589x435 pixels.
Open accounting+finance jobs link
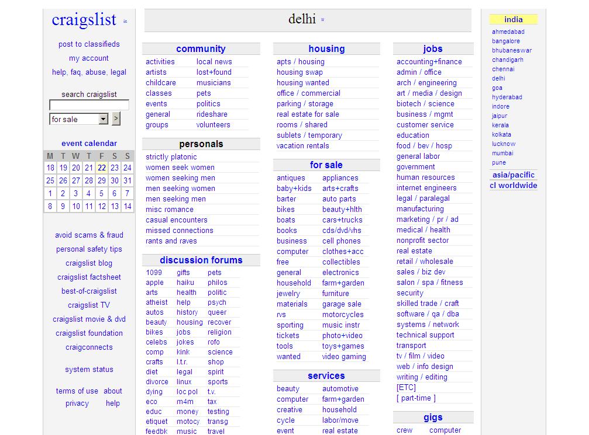pyautogui.click(x=429, y=61)
